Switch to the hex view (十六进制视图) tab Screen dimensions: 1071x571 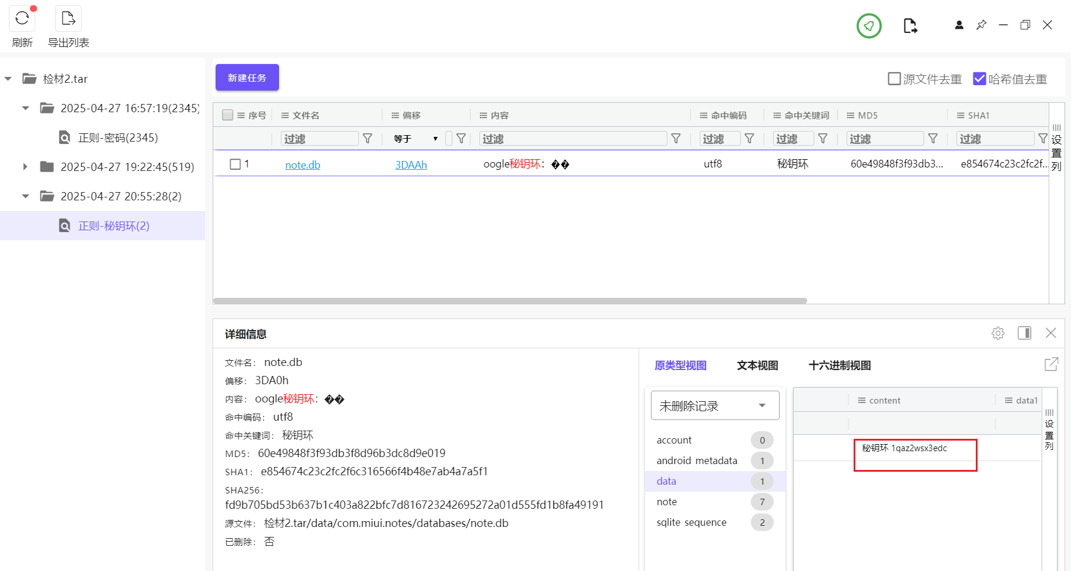839,365
